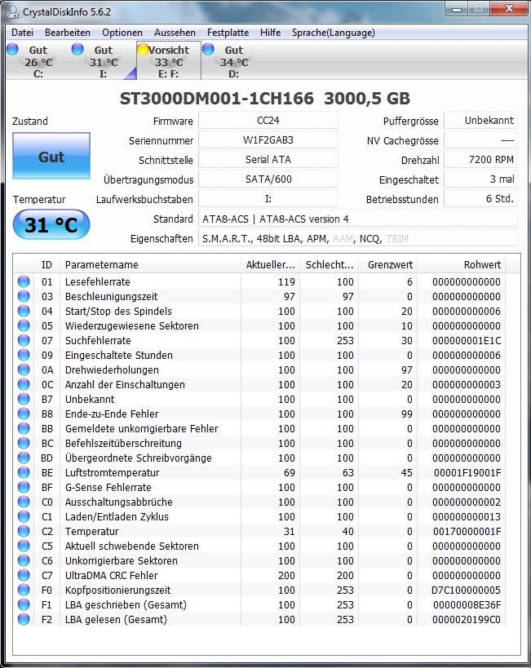The height and width of the screenshot is (668, 531).
Task: Click status orb for Übergeordnete Schreibvorgänge
Action: pos(24,458)
